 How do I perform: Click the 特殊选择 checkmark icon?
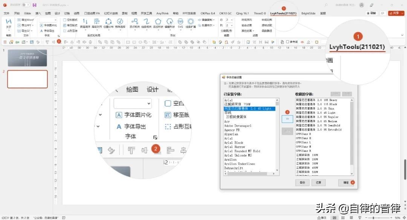pyautogui.click(x=120, y=21)
